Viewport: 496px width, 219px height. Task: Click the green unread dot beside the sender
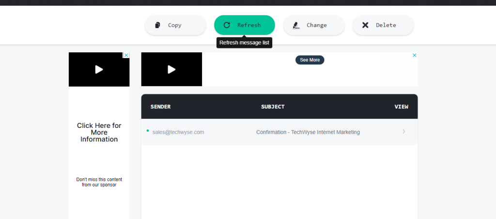coord(148,130)
